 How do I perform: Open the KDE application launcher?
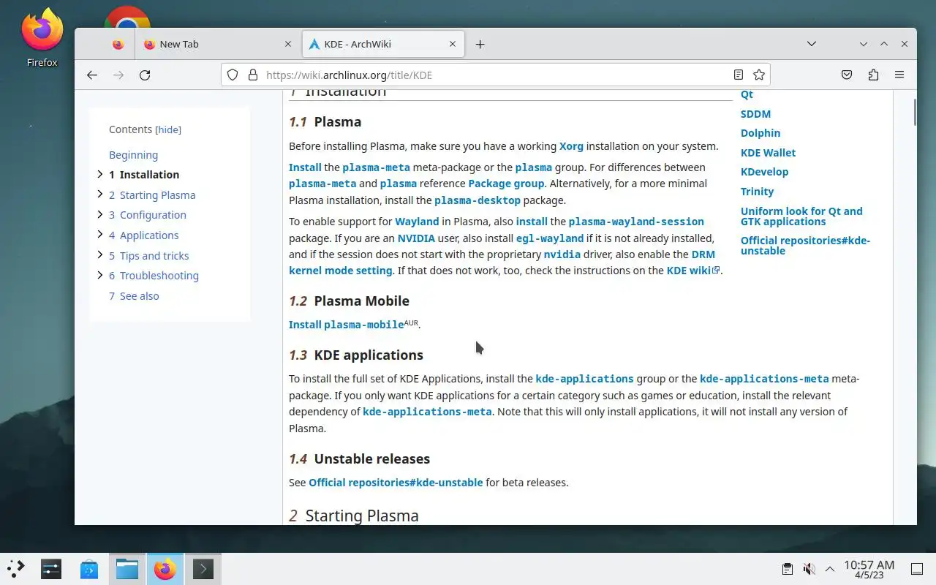pos(15,568)
